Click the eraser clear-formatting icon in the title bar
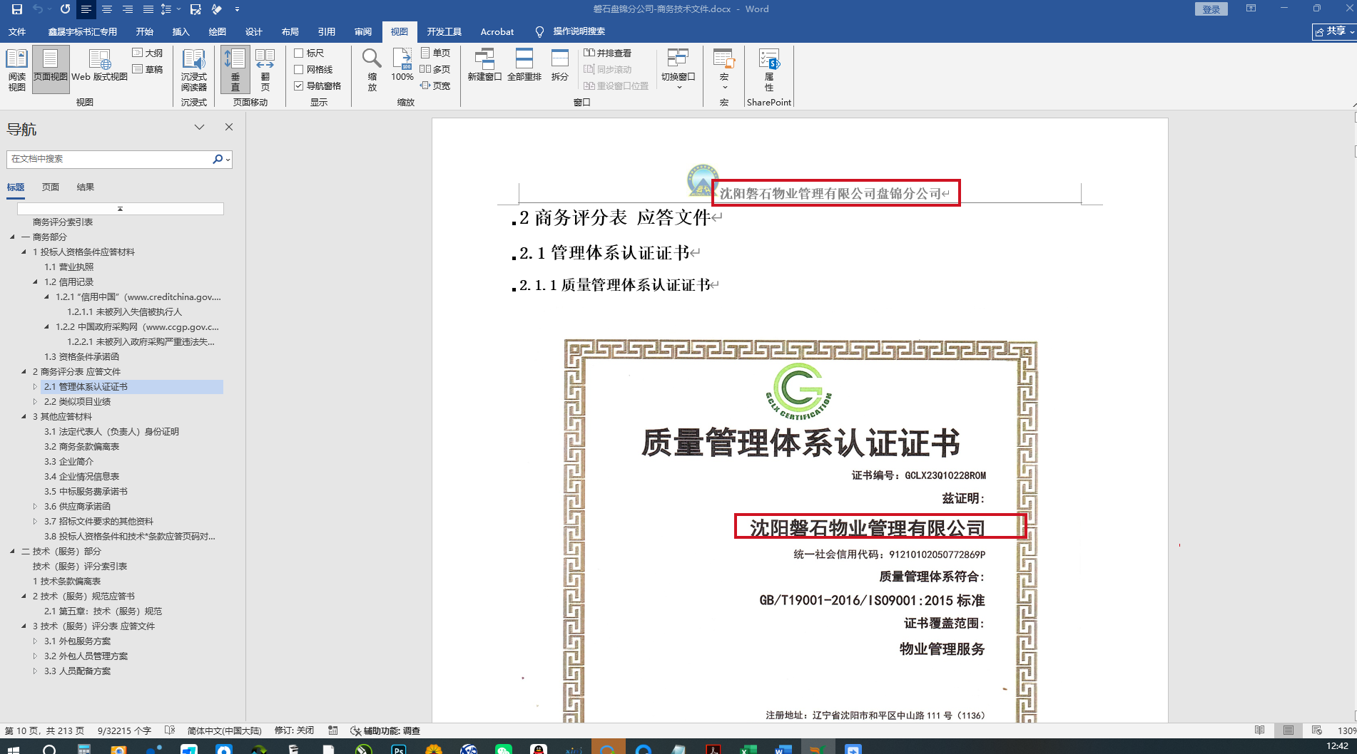Screen dimensions: 1357x754 click(217, 9)
